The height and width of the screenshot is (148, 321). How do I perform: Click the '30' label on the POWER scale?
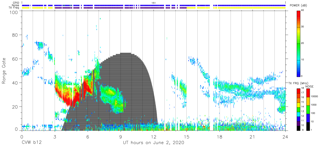click(303, 27)
